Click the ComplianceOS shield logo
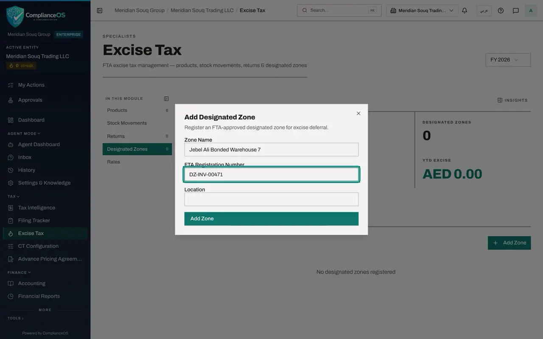 pyautogui.click(x=15, y=17)
